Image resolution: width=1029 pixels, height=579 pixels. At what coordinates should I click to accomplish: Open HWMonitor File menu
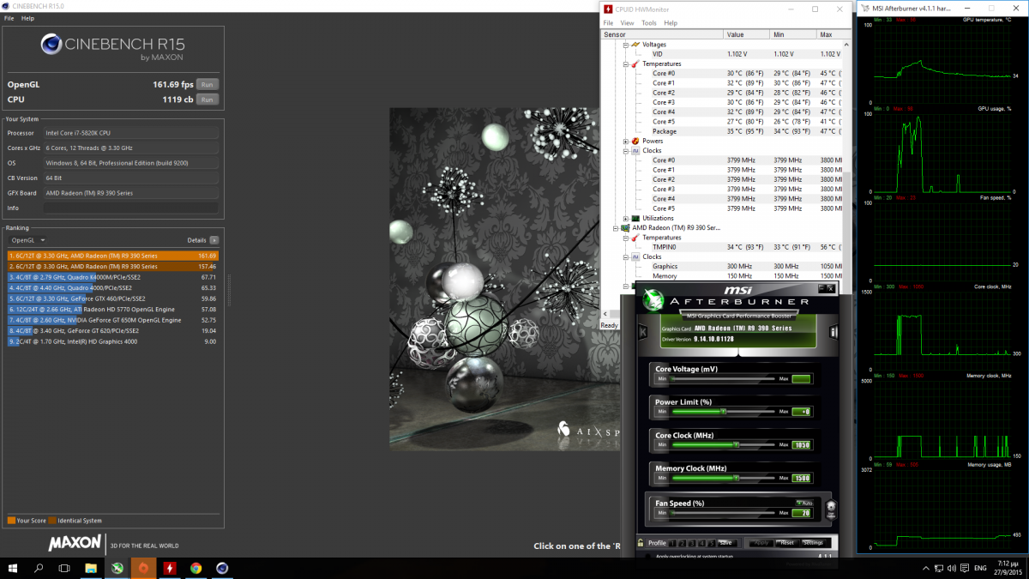click(x=609, y=23)
